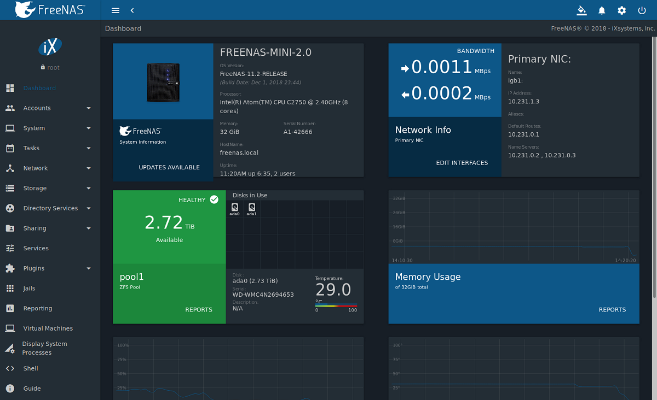Click the Accounts people icon

coord(10,108)
